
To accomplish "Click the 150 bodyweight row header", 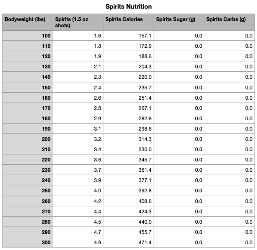I will (x=27, y=87).
